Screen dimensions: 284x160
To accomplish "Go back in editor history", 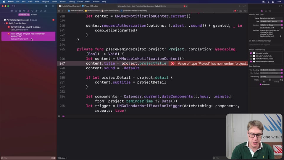I will click(x=62, y=11).
